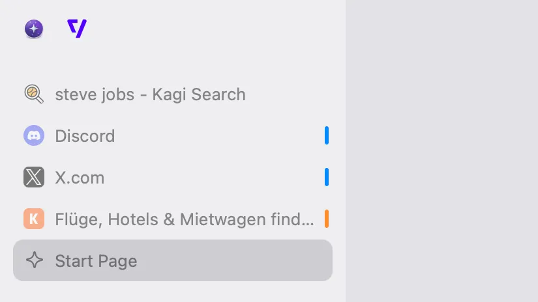Select the Flüge, Hotels & Mietwagen tab
Screen dimensions: 538x302
[x=173, y=219]
